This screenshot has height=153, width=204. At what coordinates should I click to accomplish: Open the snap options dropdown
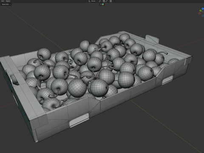[x=107, y=1]
